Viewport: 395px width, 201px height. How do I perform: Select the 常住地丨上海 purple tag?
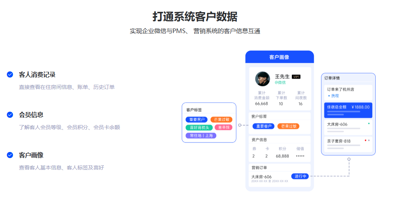201,136
